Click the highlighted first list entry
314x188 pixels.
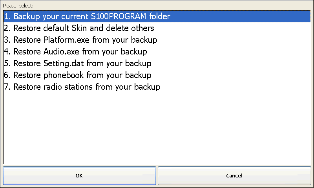157,16
